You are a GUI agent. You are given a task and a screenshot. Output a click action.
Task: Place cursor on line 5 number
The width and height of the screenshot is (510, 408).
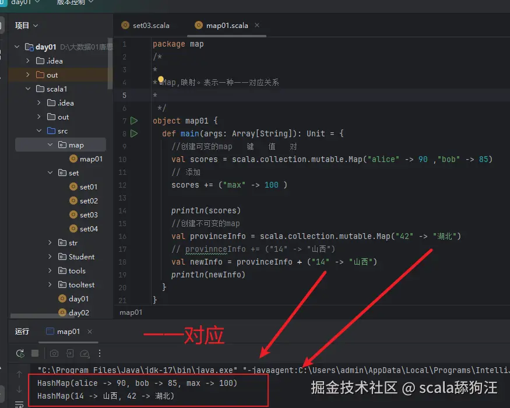coord(124,96)
